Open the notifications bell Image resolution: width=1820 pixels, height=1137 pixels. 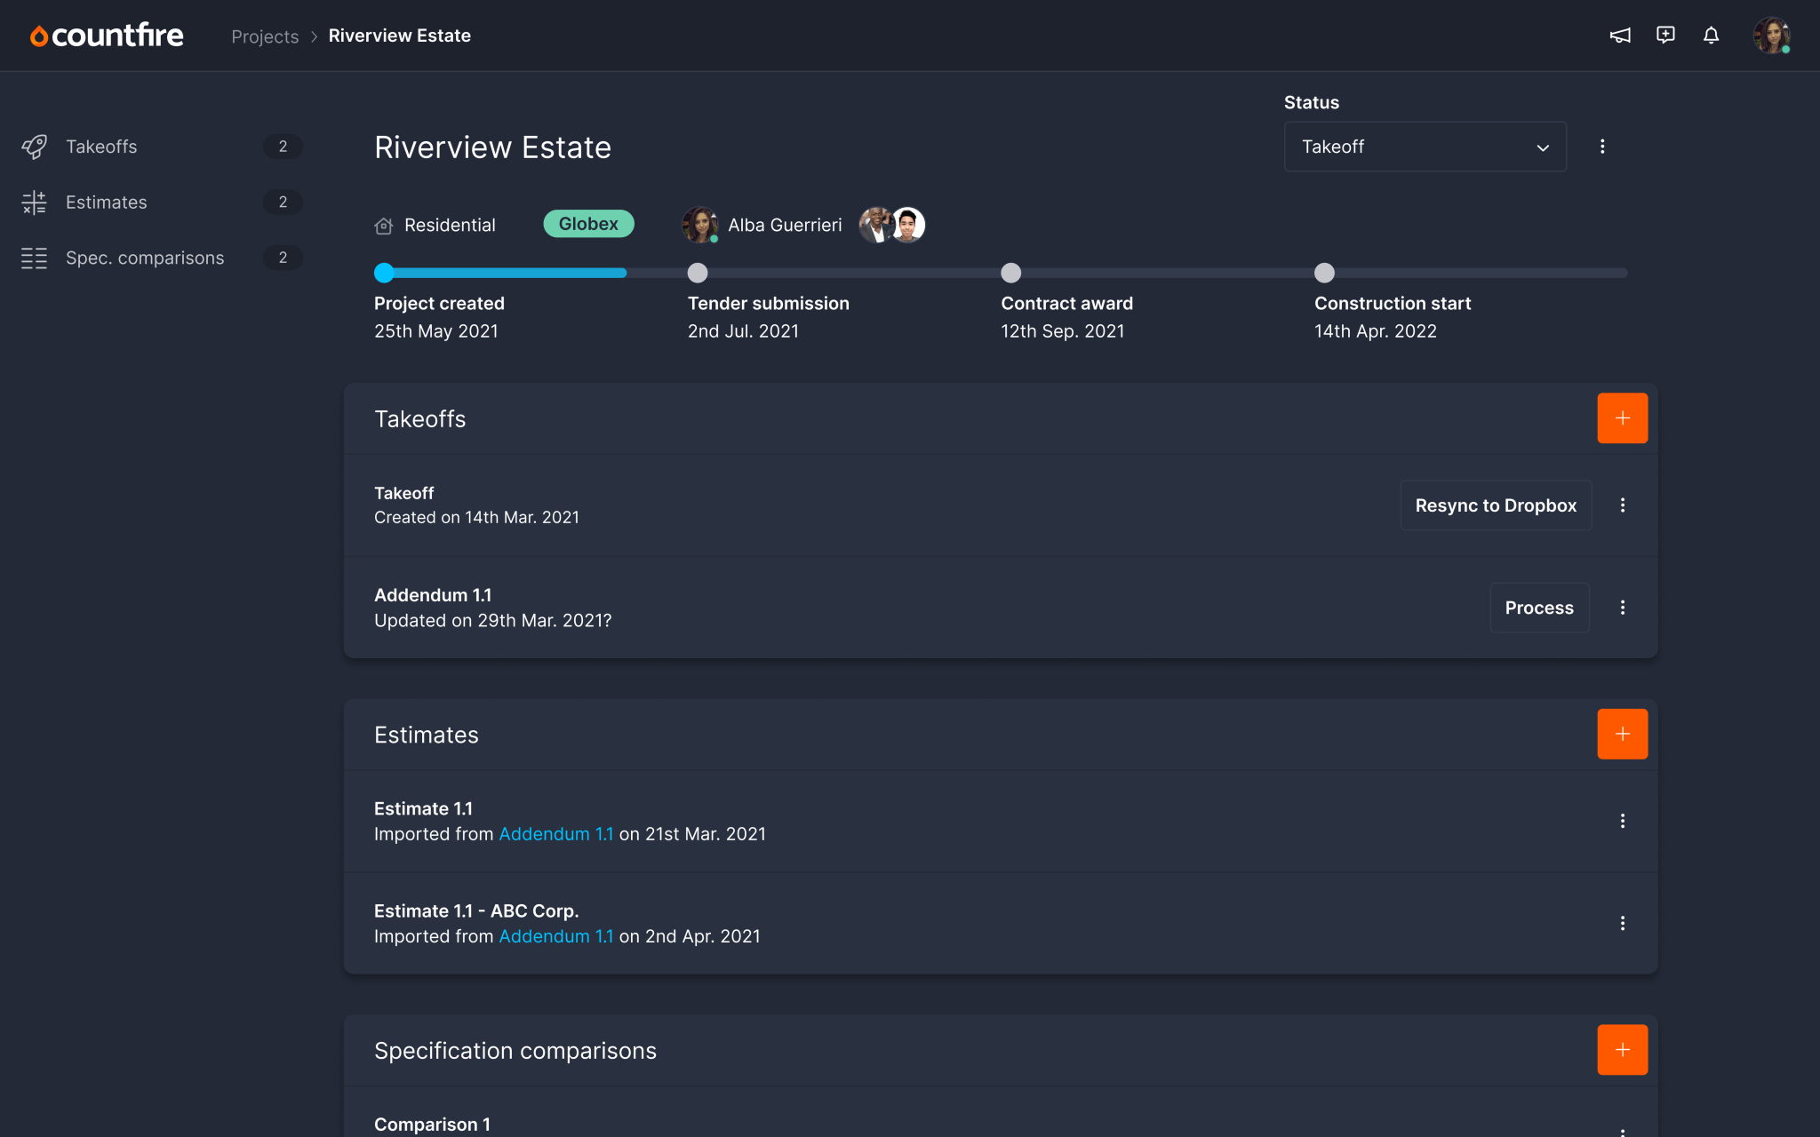[1711, 36]
